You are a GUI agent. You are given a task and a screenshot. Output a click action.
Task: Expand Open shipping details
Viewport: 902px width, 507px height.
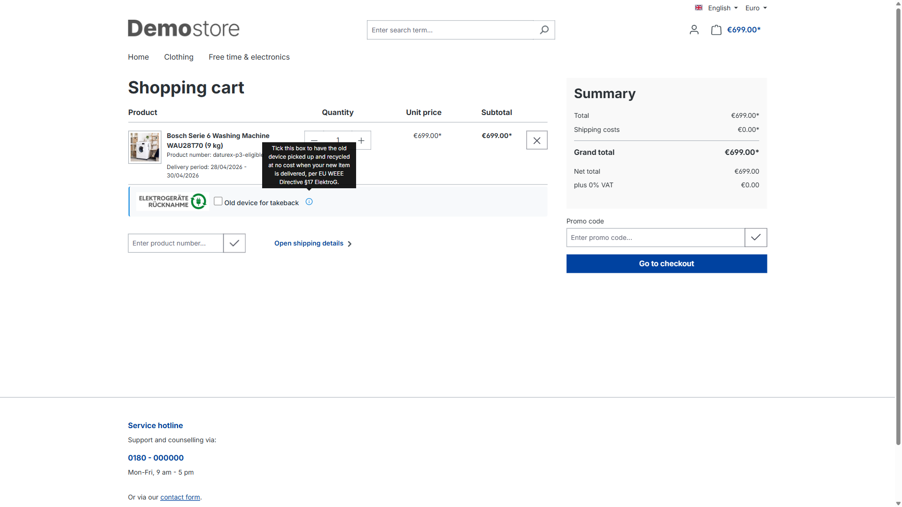313,244
